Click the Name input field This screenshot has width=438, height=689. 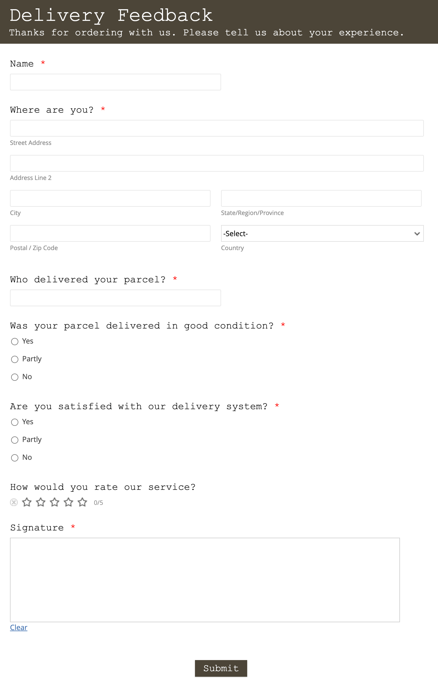click(x=115, y=82)
